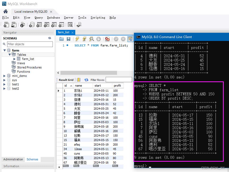This screenshot has height=172, width=229.
Task: Select the farm_list table in navigator
Action: point(28,59)
